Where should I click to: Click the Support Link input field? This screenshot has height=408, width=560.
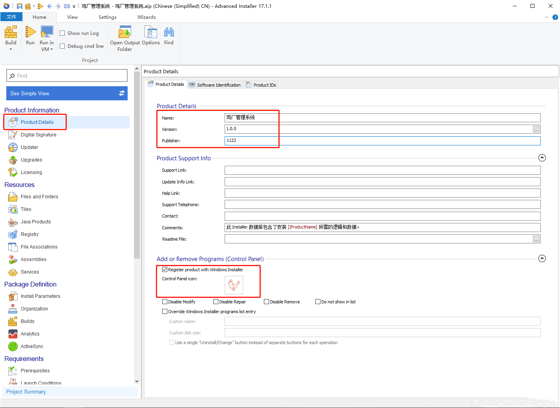pos(382,170)
